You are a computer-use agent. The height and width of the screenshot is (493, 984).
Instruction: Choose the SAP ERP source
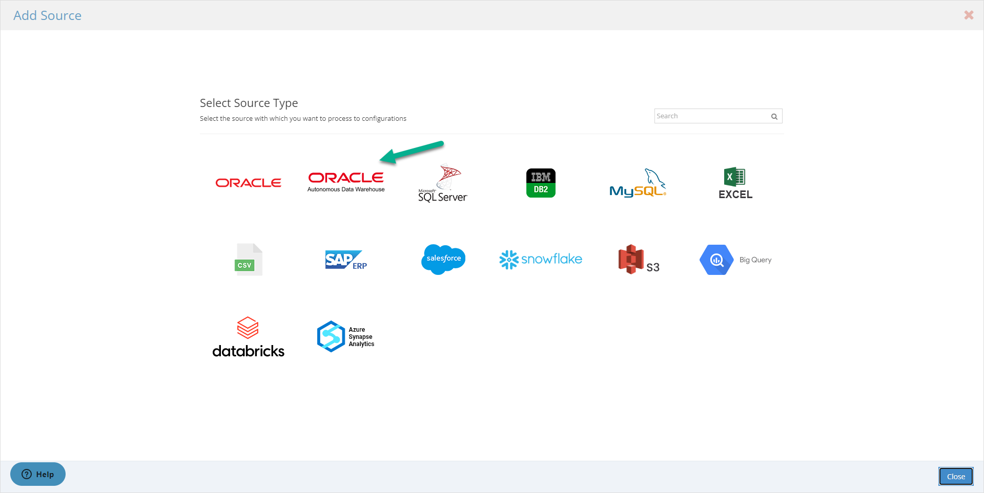click(x=346, y=260)
